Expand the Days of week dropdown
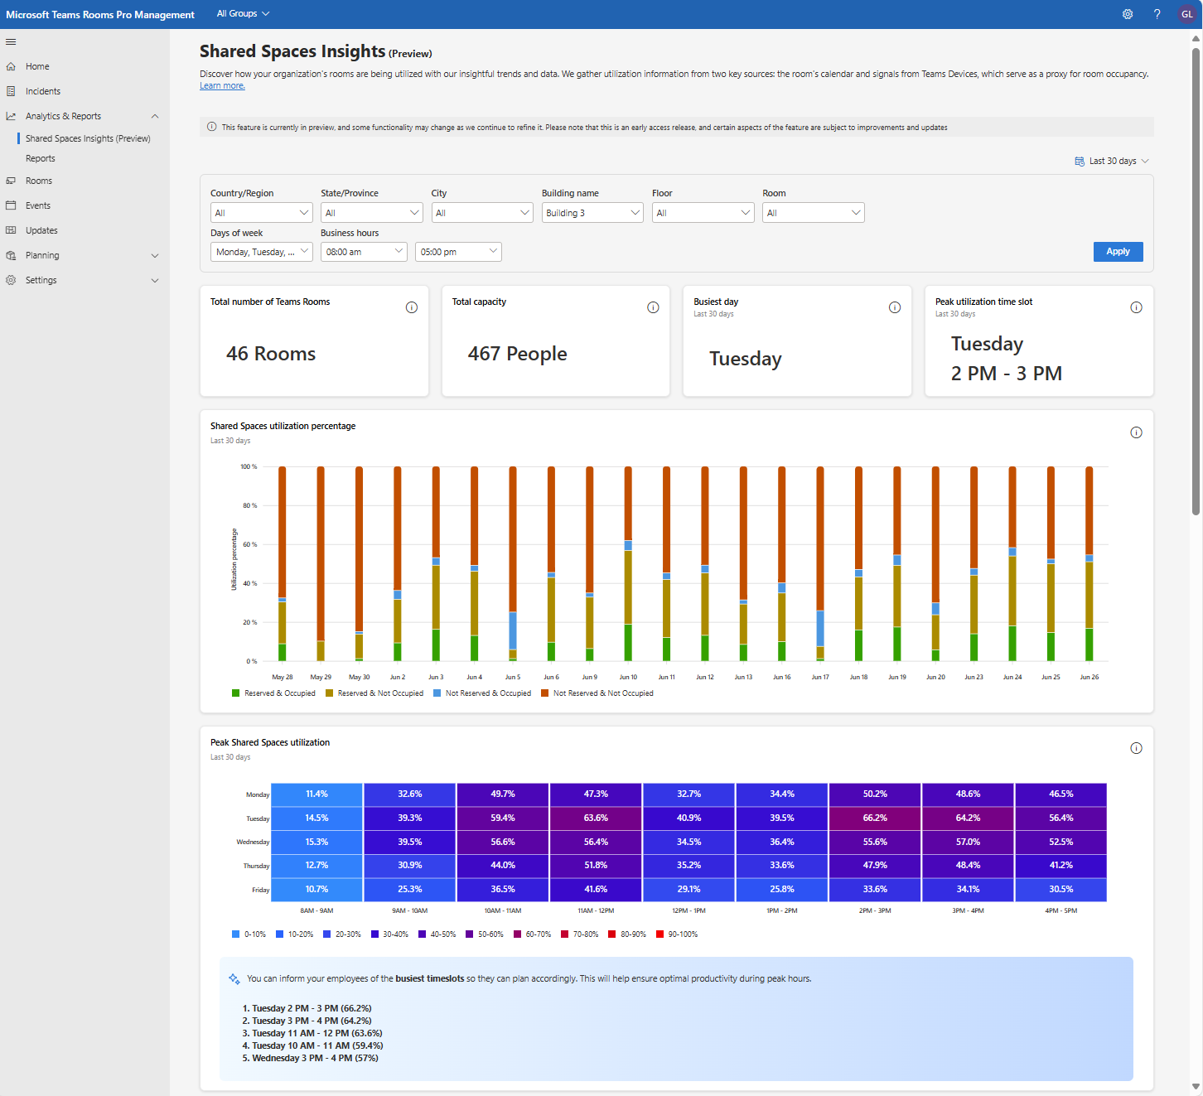 pos(261,252)
